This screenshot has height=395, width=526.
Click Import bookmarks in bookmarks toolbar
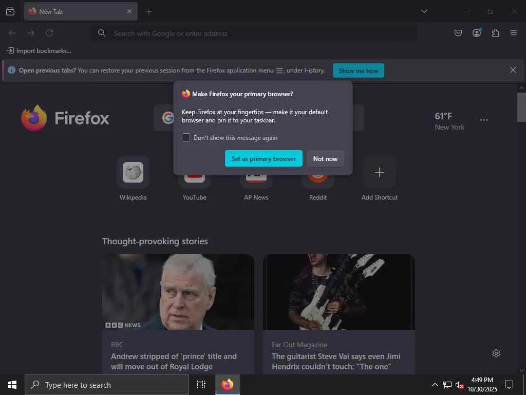click(x=39, y=51)
